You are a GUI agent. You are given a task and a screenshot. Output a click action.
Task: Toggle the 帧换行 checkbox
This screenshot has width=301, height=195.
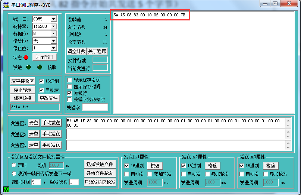click(70, 93)
